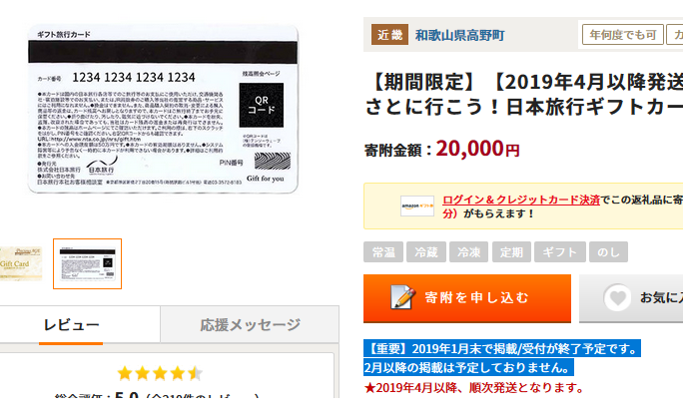Click the 常温 shipping tag
The height and width of the screenshot is (415, 683).
point(383,251)
